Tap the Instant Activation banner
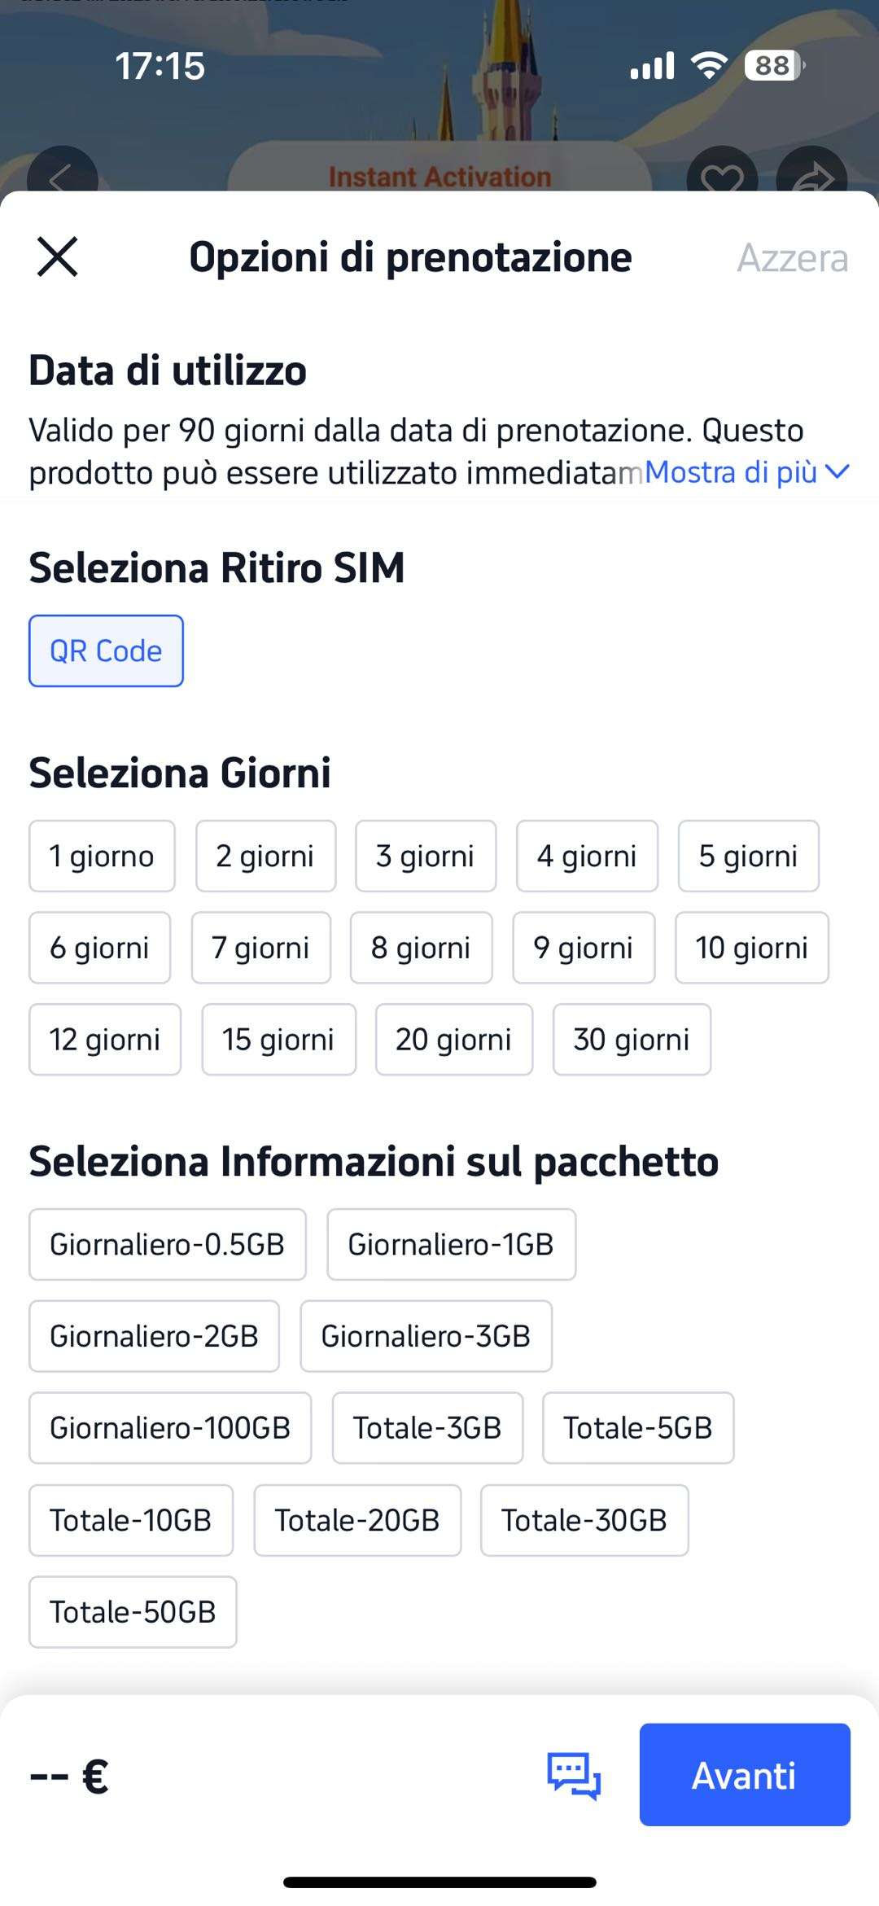Viewport: 879px width, 1906px height. click(x=439, y=176)
